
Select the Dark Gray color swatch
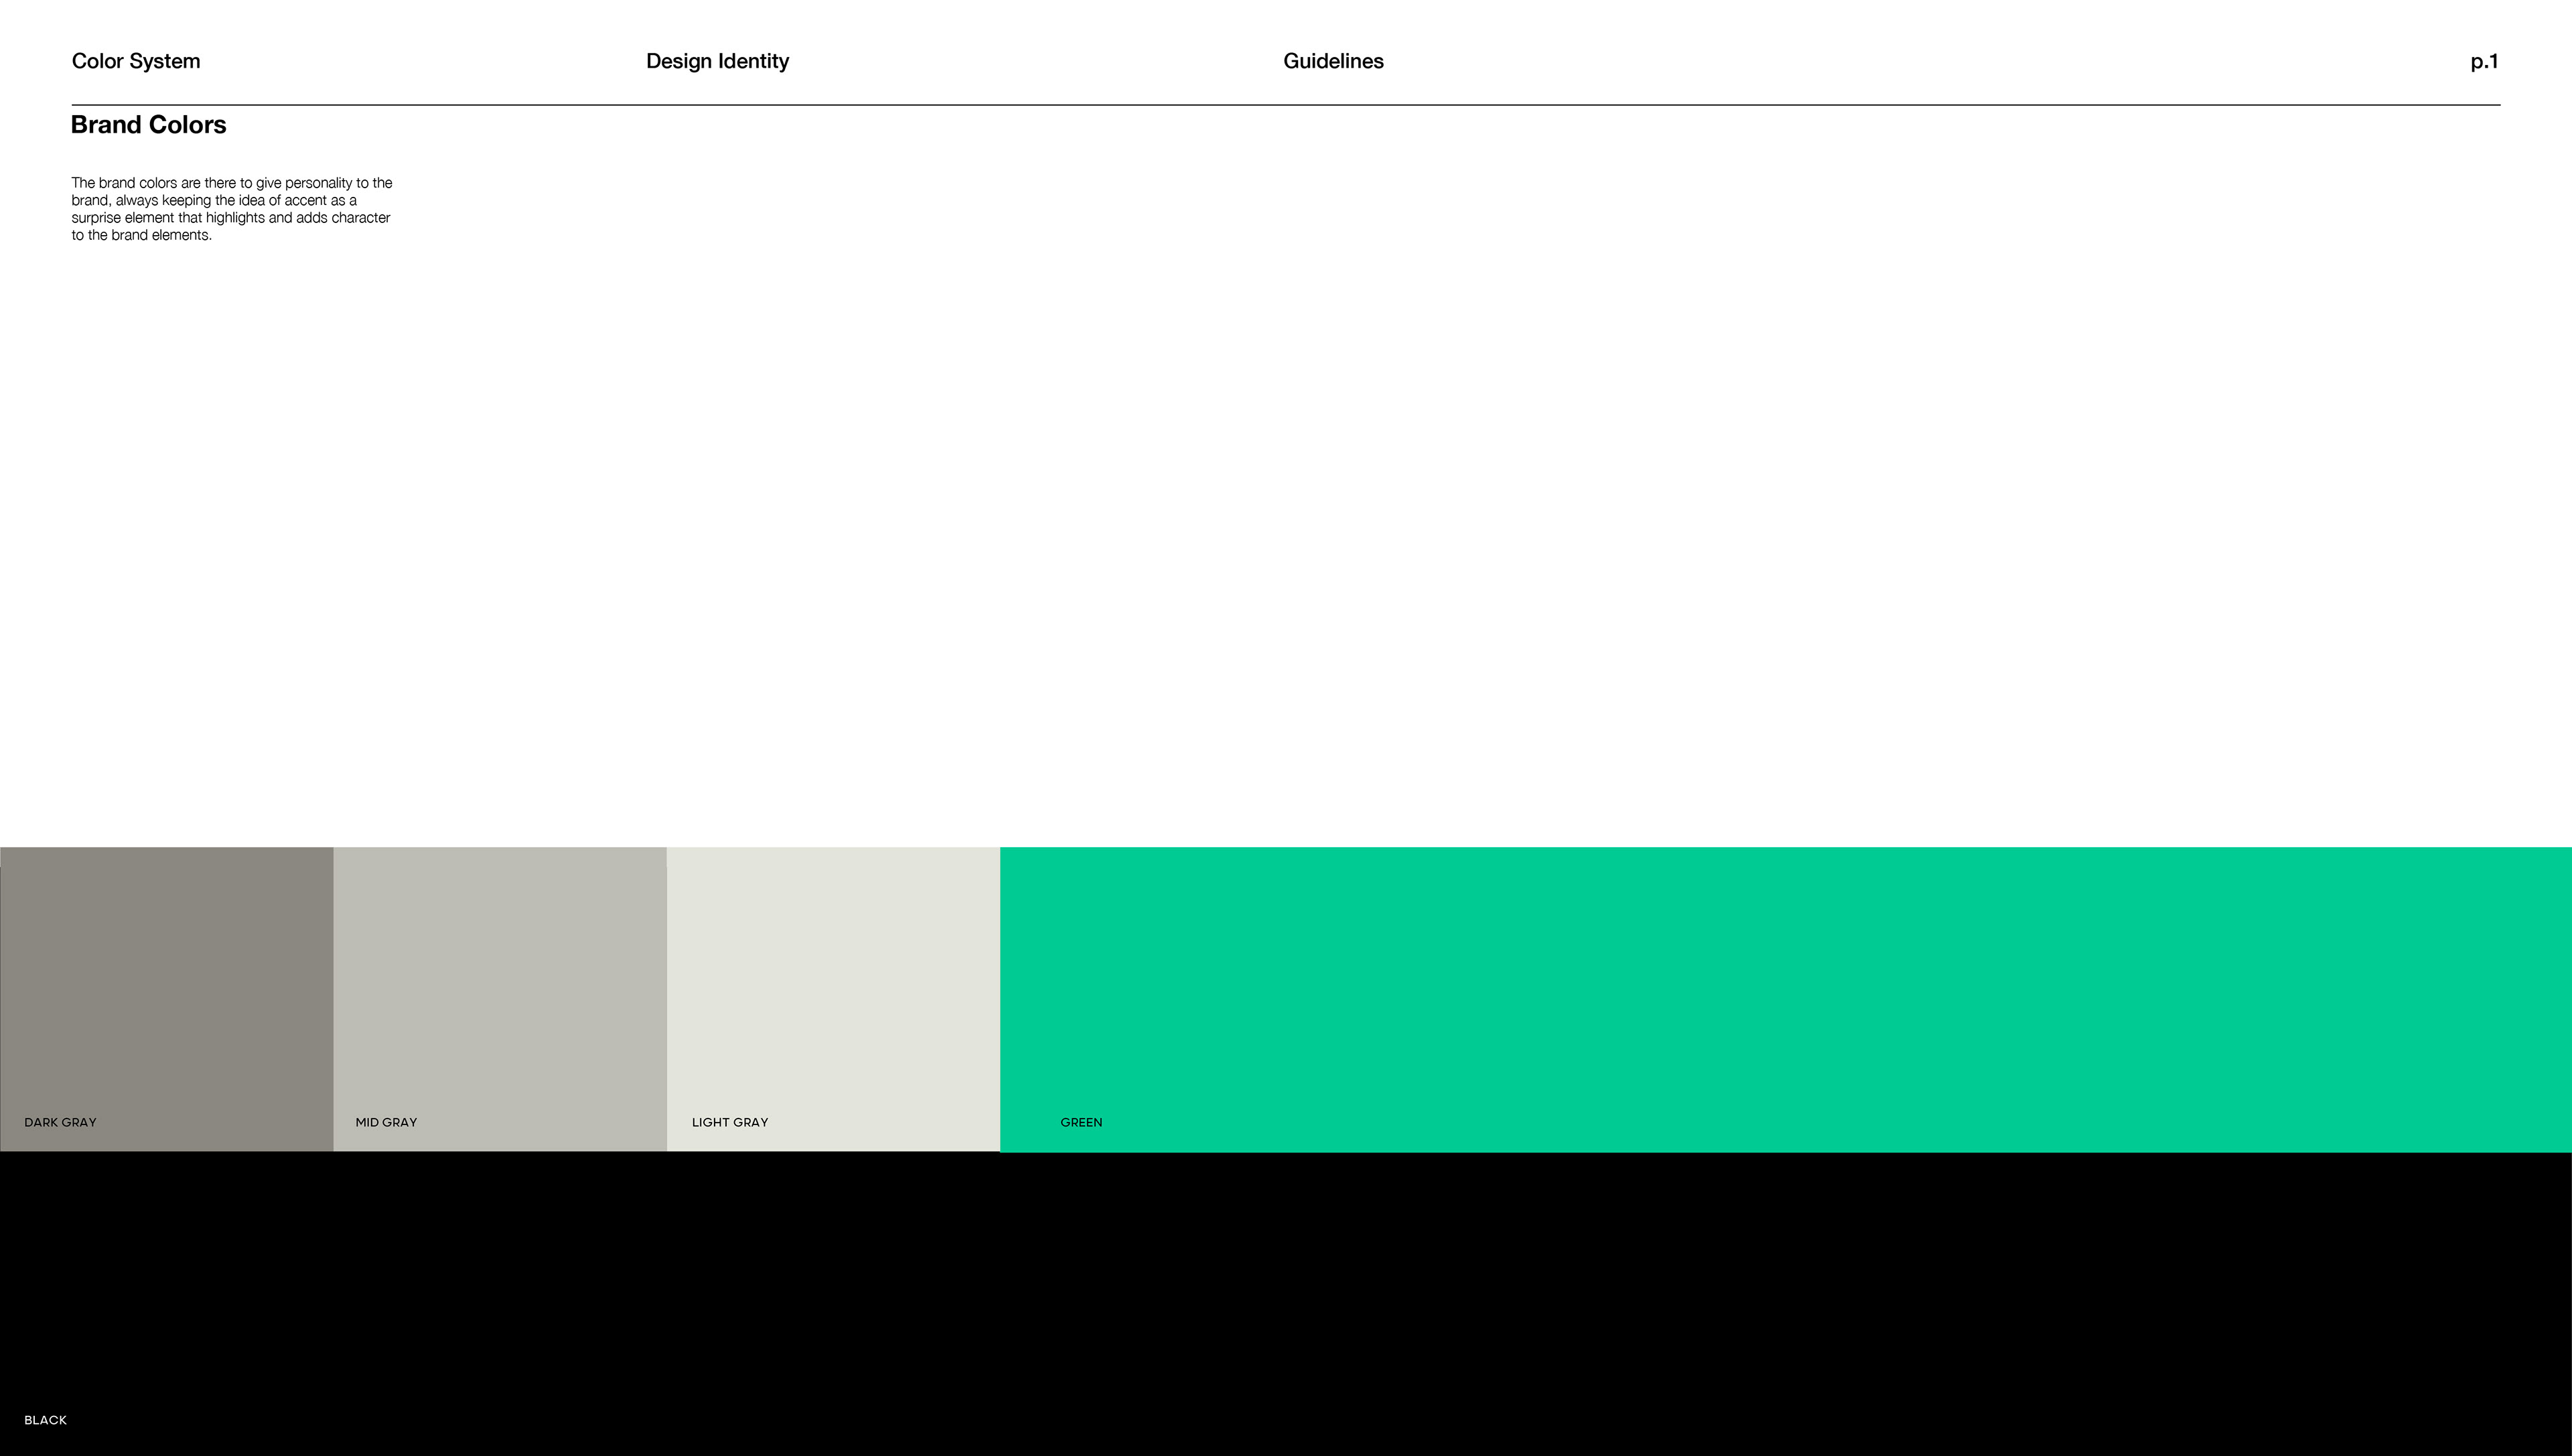point(167,999)
